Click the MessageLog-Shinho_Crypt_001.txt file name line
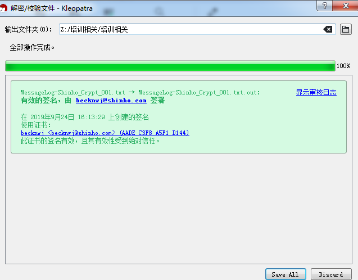This screenshot has height=280, width=358. point(141,92)
